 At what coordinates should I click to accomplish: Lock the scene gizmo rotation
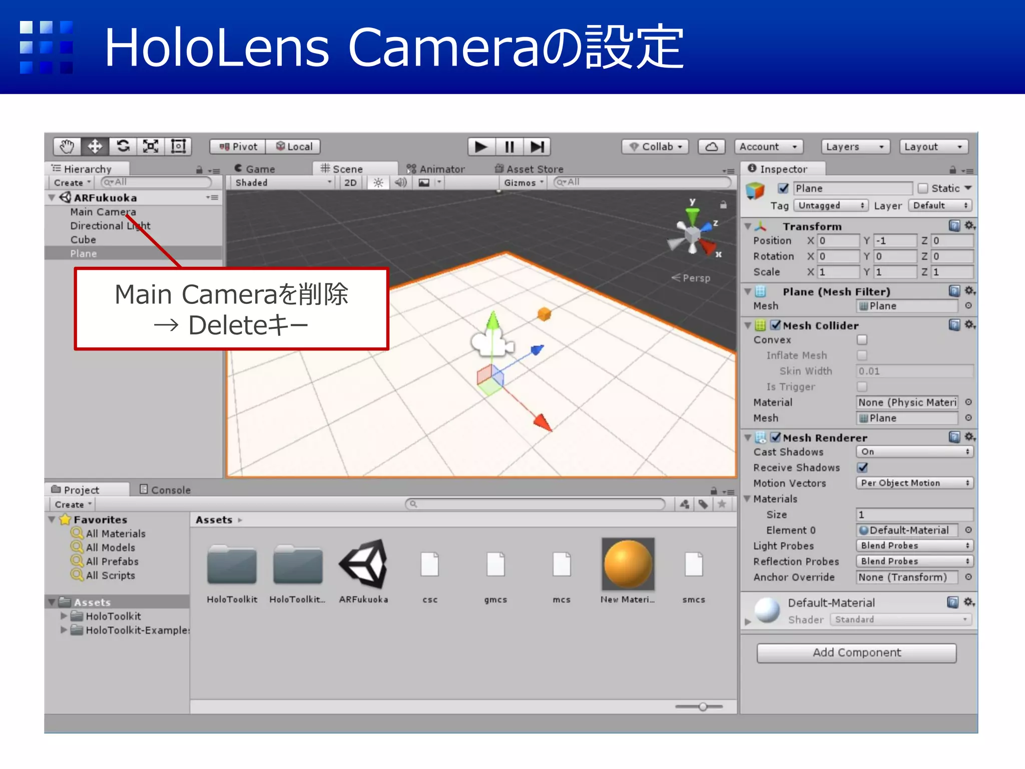pyautogui.click(x=723, y=205)
